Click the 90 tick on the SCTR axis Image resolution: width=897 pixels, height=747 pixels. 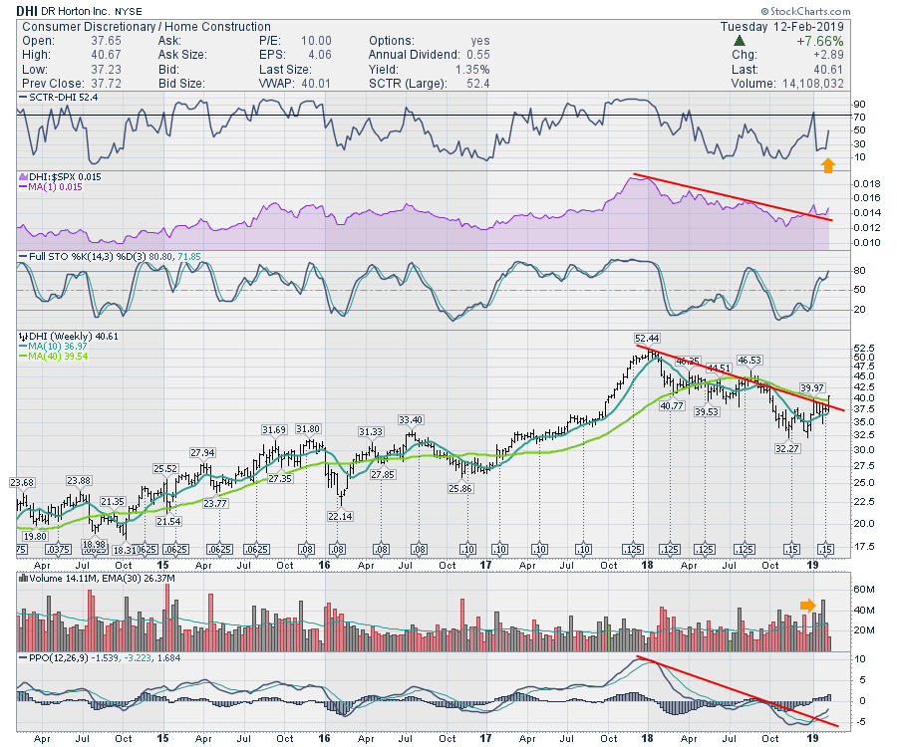[x=859, y=104]
